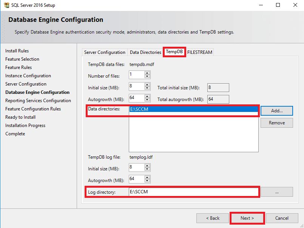Maximize the Setup window

(x=278, y=5)
